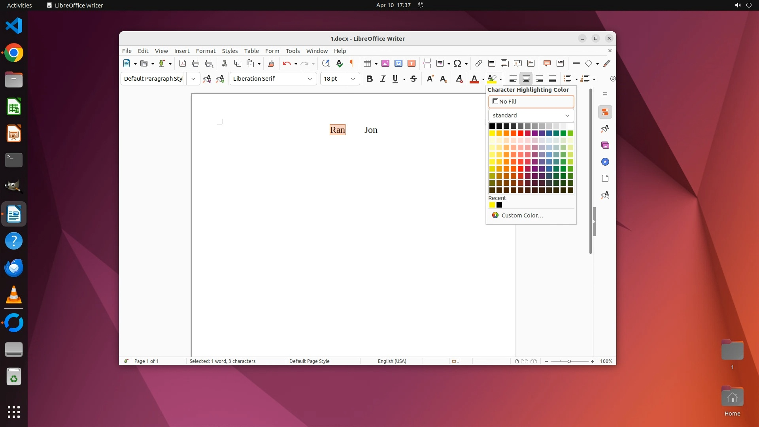
Task: Click the Clone Formatting paintbrush icon
Action: (271, 63)
